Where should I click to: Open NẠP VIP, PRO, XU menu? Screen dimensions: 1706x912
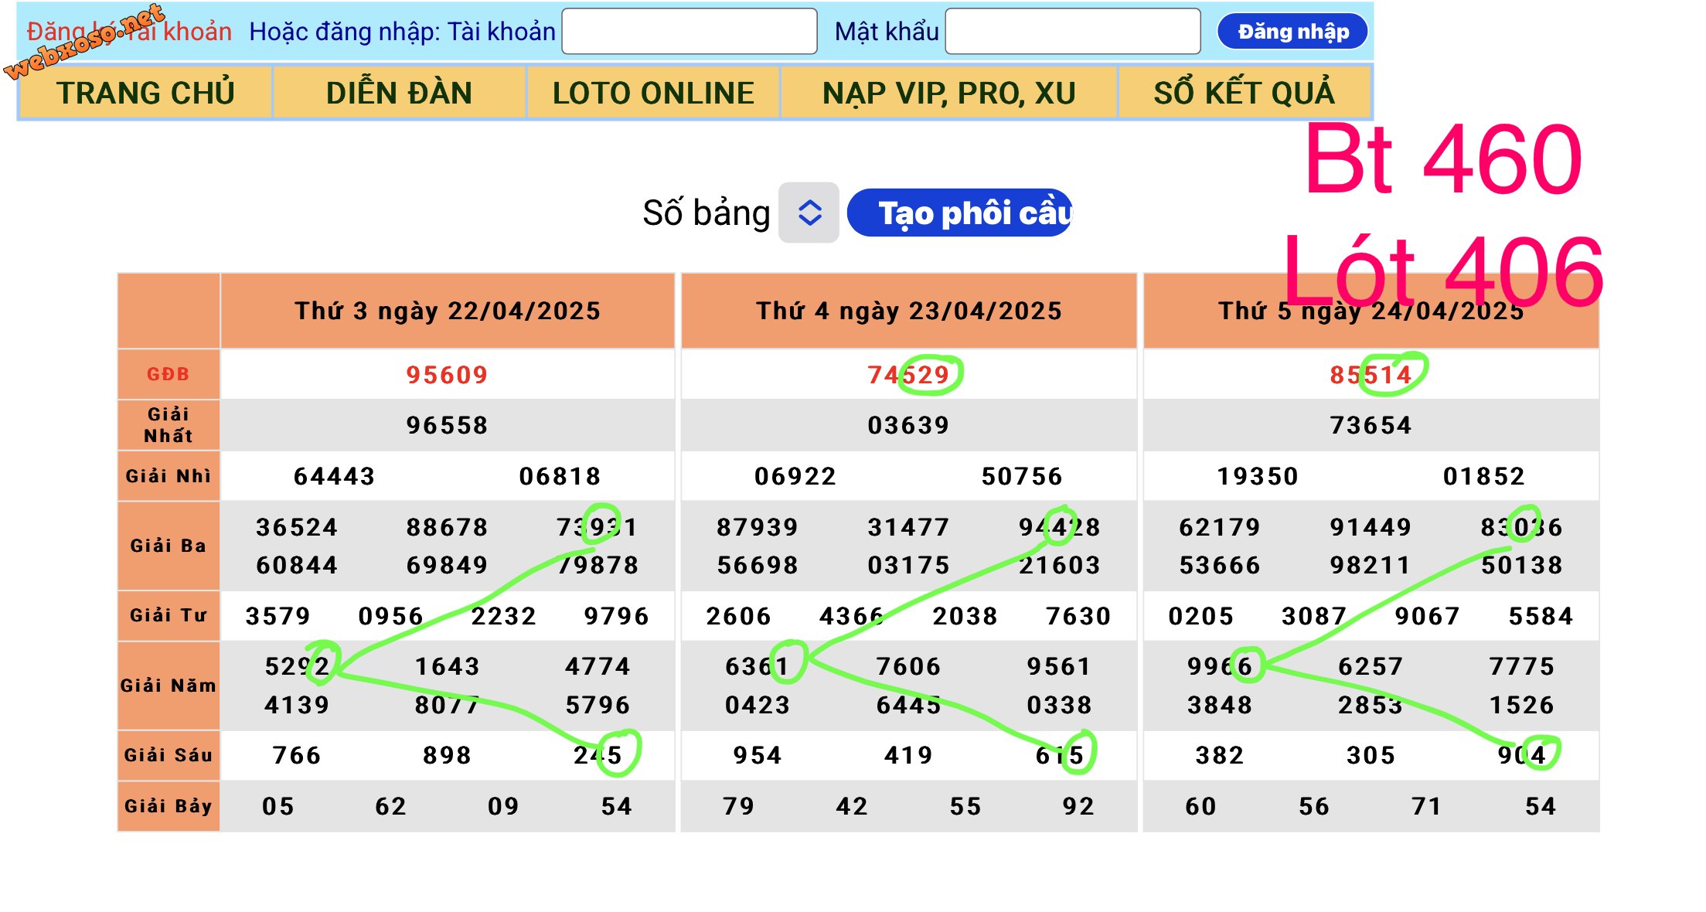[x=948, y=93]
